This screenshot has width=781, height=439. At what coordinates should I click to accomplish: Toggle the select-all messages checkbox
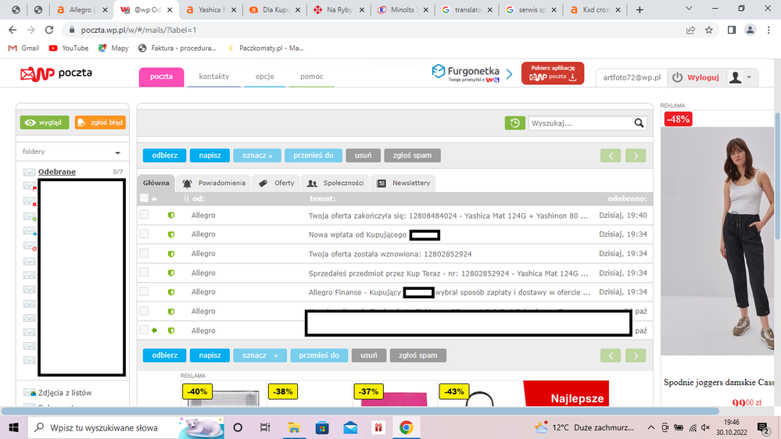[x=144, y=198]
